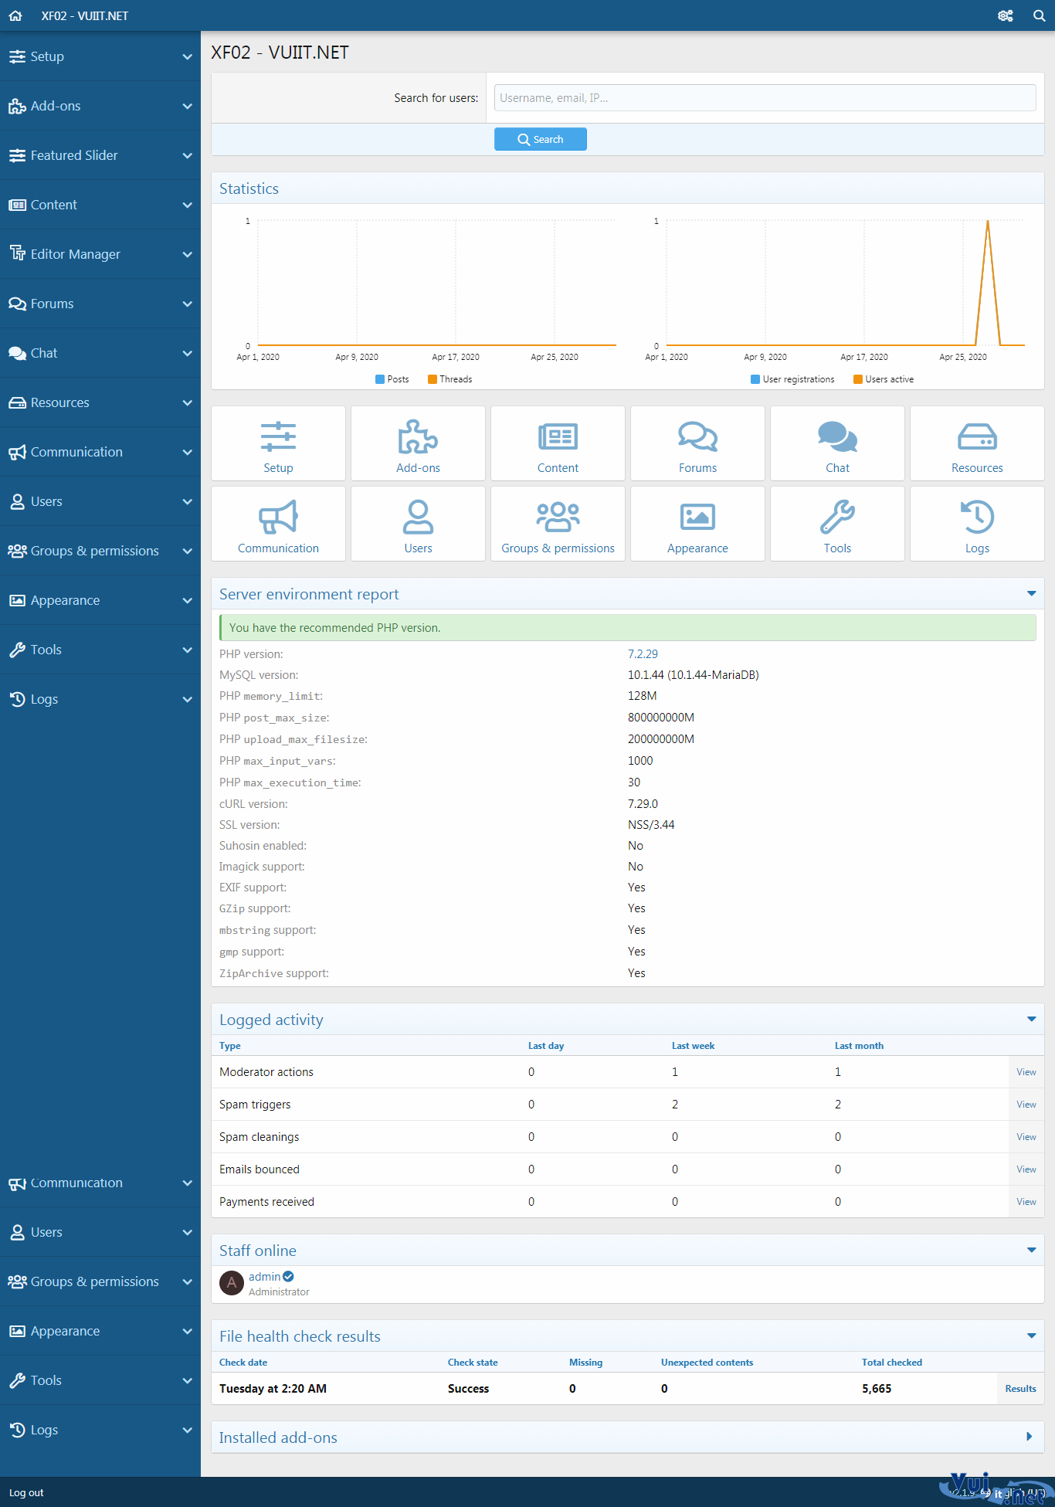Click the Forums icon in sidebar
The height and width of the screenshot is (1507, 1055).
click(17, 304)
